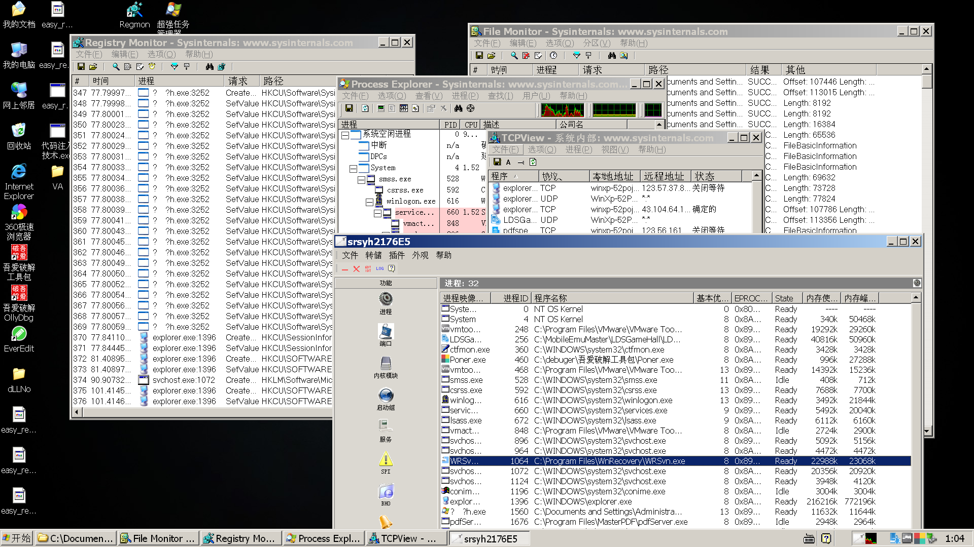The height and width of the screenshot is (547, 974).
Task: Sort by 进程ID column in srsyh list
Action: tap(511, 298)
